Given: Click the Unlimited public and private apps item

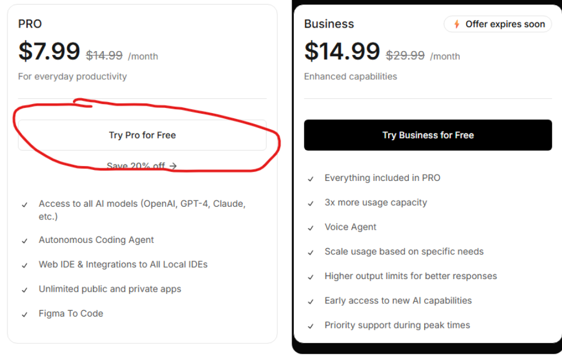Looking at the screenshot, I should coord(110,289).
